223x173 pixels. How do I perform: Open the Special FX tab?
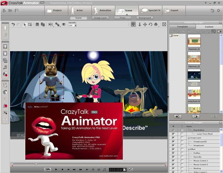click(151, 10)
